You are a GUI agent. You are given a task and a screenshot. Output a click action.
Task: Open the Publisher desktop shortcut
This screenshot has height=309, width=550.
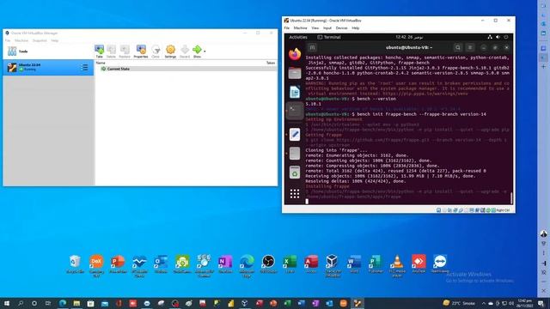point(376,264)
